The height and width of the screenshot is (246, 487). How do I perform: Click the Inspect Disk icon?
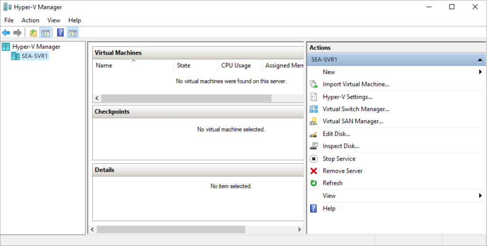(314, 146)
